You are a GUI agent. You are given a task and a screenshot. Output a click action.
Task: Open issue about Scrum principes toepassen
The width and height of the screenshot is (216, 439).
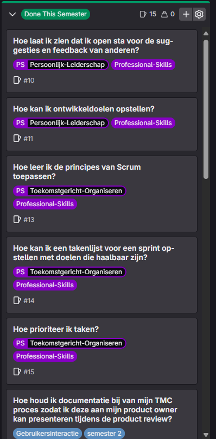77,172
